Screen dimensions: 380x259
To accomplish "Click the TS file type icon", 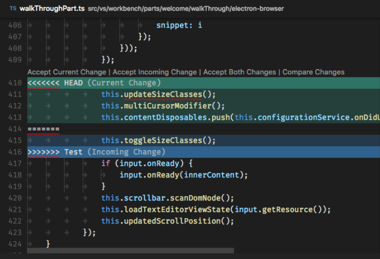I will [x=13, y=8].
